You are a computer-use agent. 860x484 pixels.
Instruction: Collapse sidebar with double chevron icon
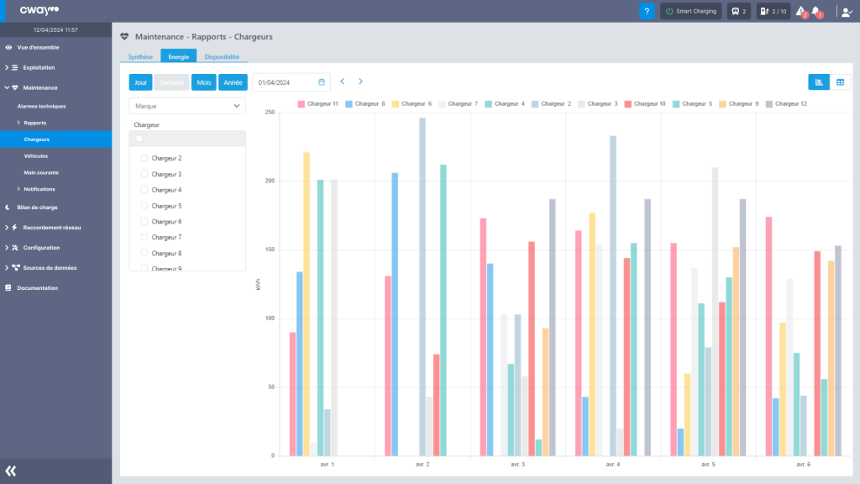(x=11, y=471)
